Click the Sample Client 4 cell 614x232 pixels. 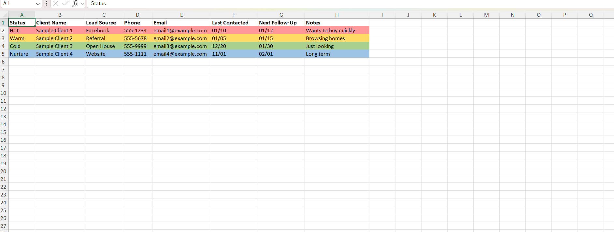pos(60,54)
